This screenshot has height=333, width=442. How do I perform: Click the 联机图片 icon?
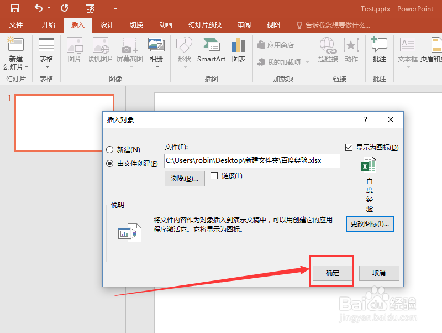pyautogui.click(x=101, y=45)
